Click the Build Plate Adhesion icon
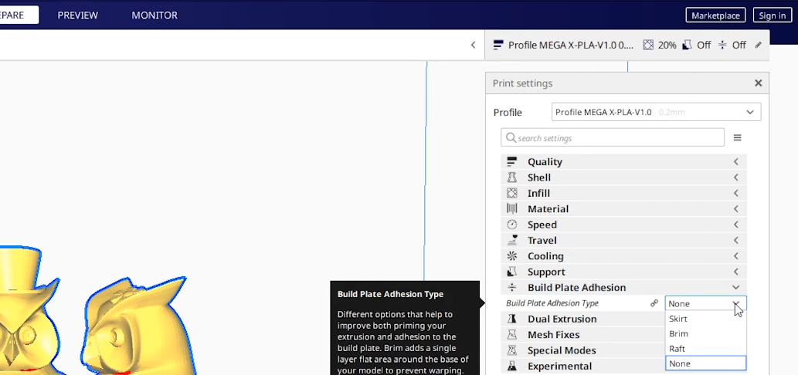This screenshot has width=798, height=375. pos(512,287)
